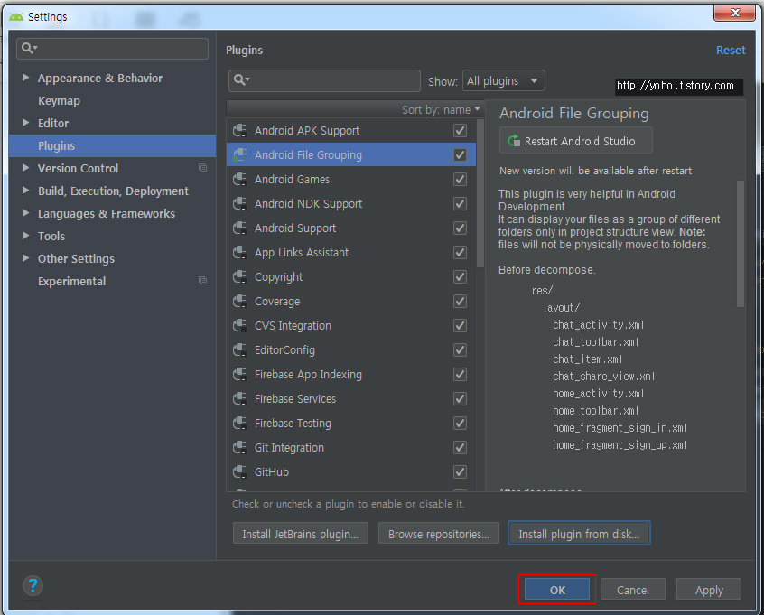Click the Android NDK Support plugin icon
This screenshot has height=615, width=764.
(239, 204)
